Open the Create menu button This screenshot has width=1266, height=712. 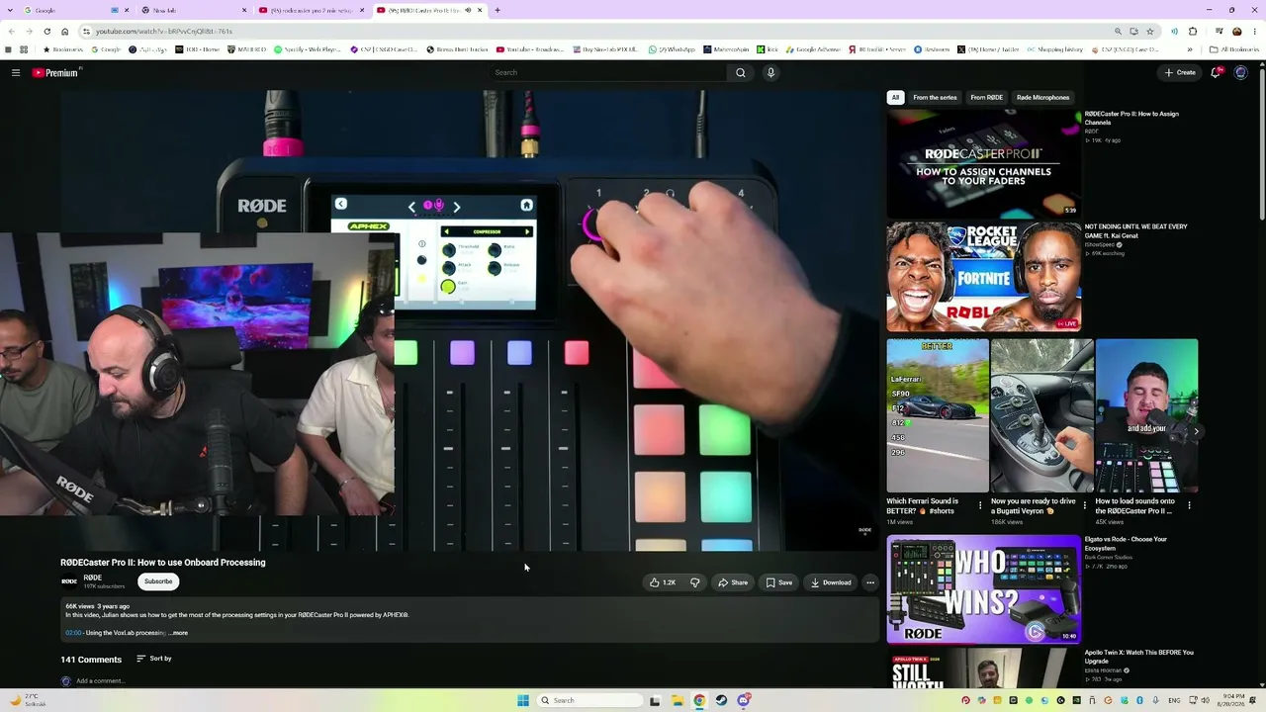1180,72
